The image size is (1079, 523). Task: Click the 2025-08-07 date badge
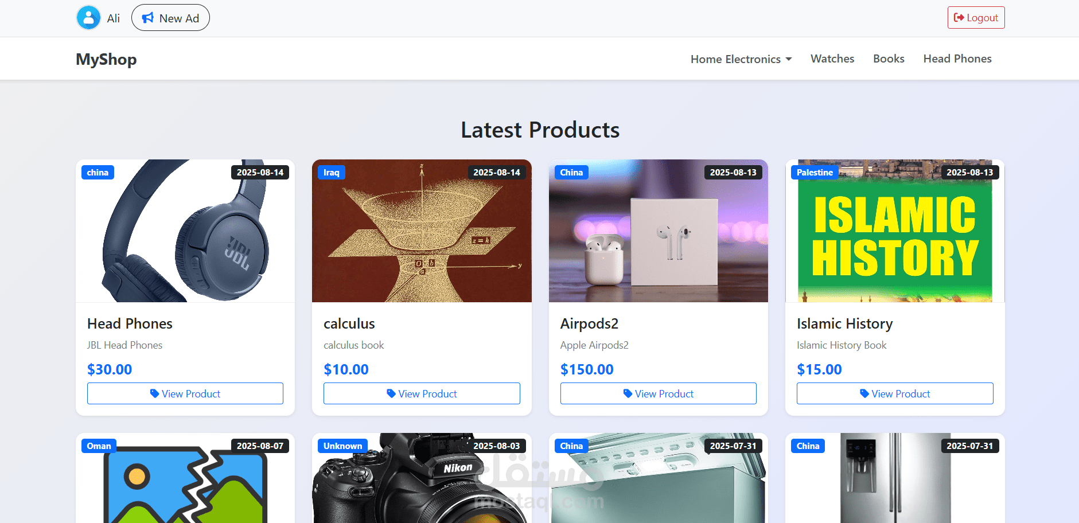coord(260,446)
